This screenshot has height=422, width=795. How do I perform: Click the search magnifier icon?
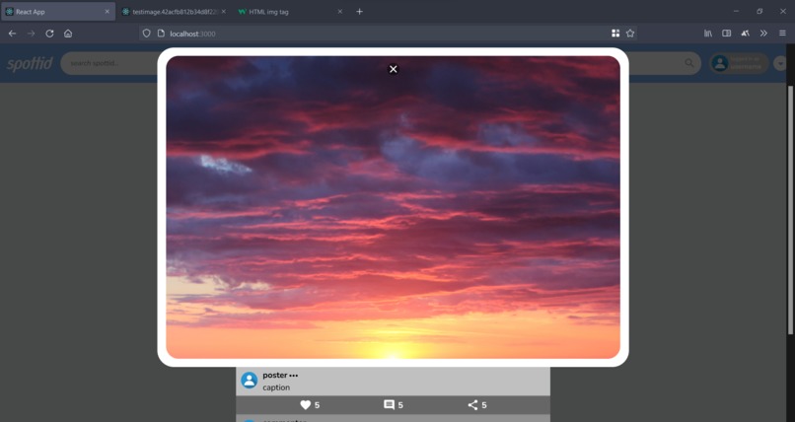tap(689, 63)
